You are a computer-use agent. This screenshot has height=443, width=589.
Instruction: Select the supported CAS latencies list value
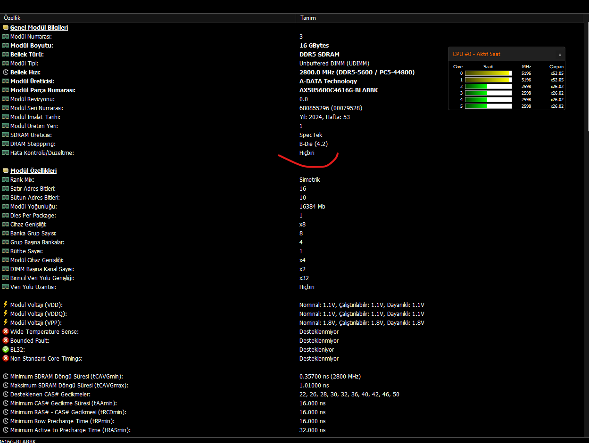349,394
